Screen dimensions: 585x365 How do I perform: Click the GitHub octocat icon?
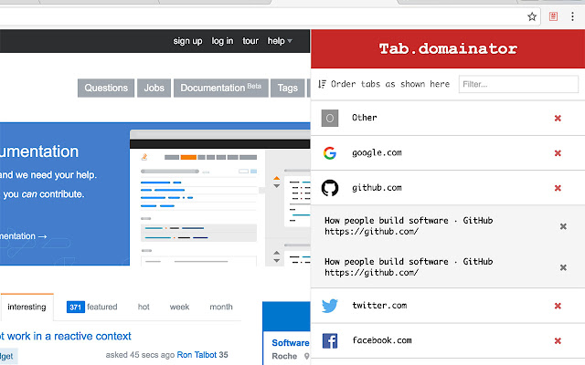(330, 188)
